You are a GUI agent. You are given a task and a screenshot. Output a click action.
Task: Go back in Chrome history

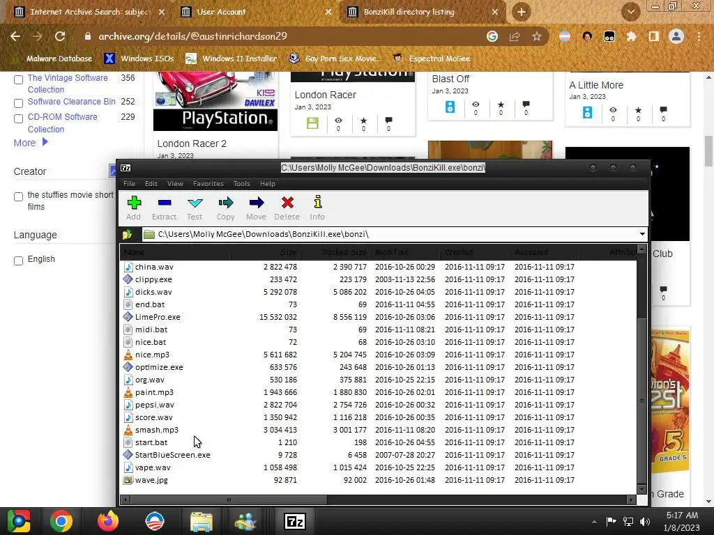[15, 36]
